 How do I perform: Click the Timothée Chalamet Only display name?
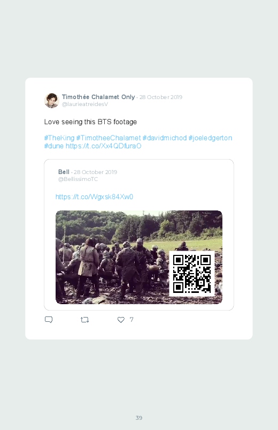(x=98, y=97)
